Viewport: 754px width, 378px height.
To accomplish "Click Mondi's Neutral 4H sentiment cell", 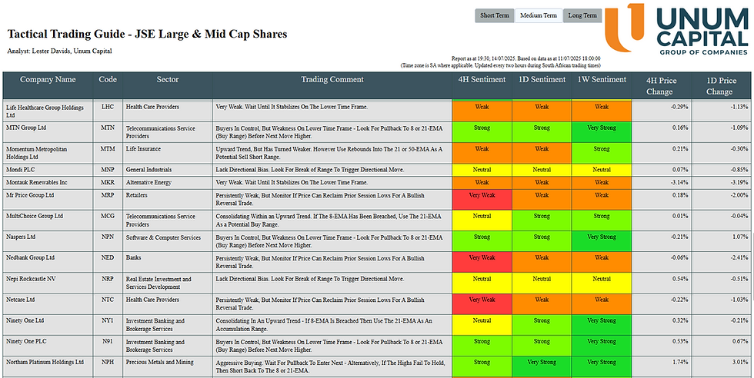I will click(x=482, y=170).
